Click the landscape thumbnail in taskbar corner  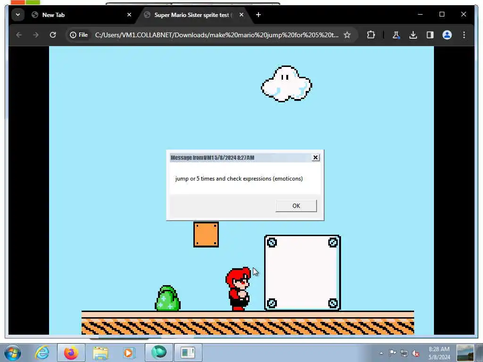(465, 353)
